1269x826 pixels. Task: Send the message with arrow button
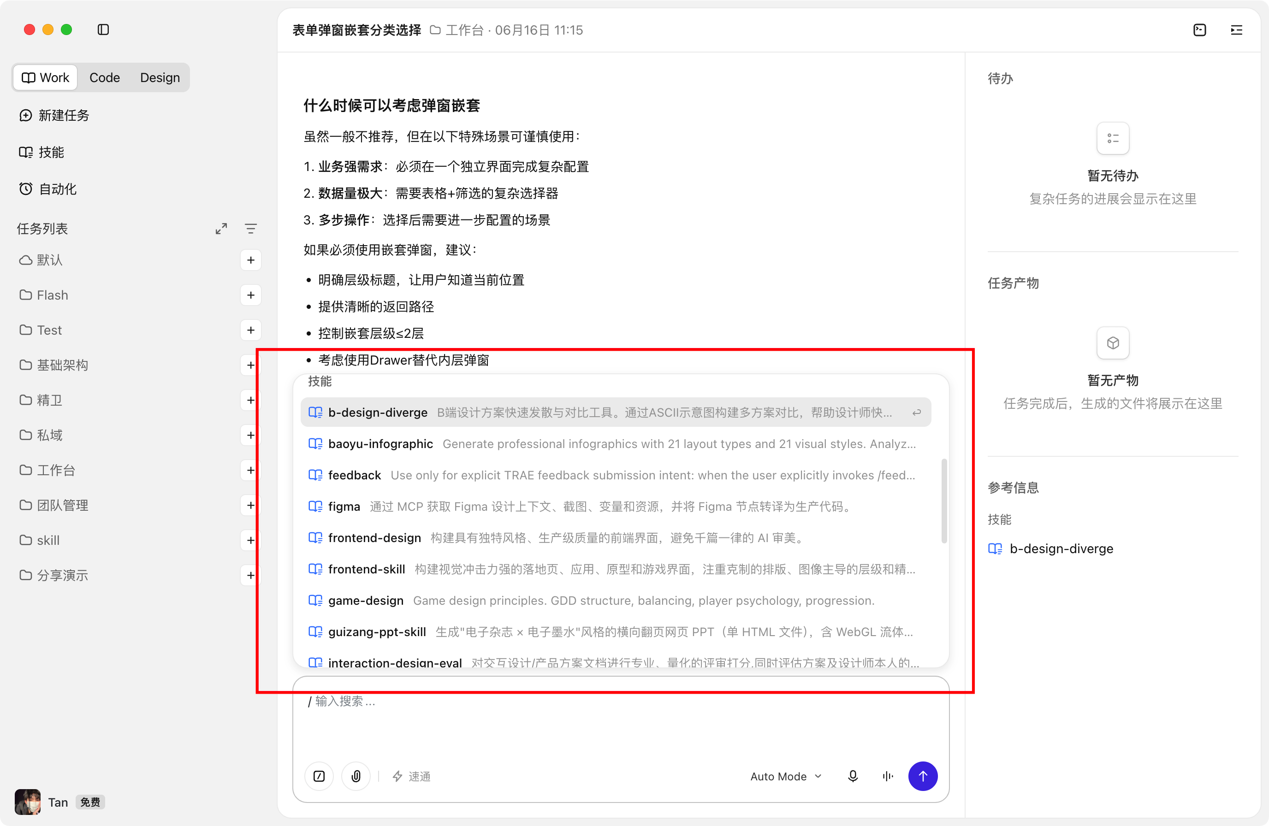[x=923, y=776]
